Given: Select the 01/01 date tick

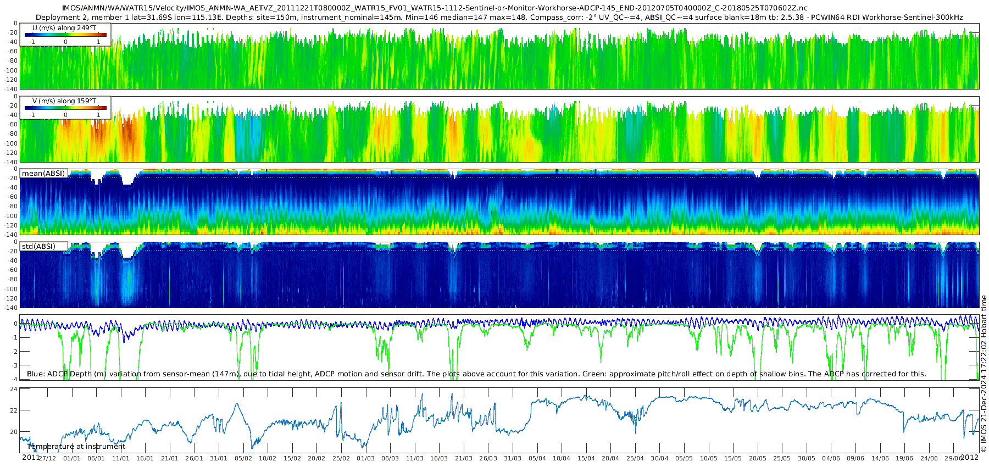Looking at the screenshot, I should tap(72, 459).
